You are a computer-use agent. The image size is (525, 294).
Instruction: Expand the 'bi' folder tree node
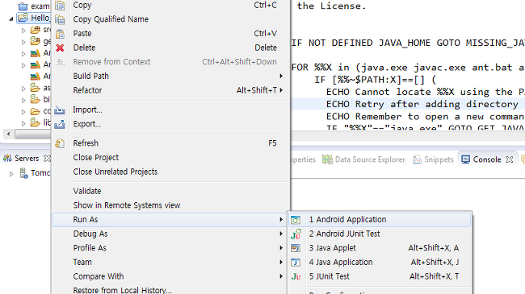pos(23,100)
